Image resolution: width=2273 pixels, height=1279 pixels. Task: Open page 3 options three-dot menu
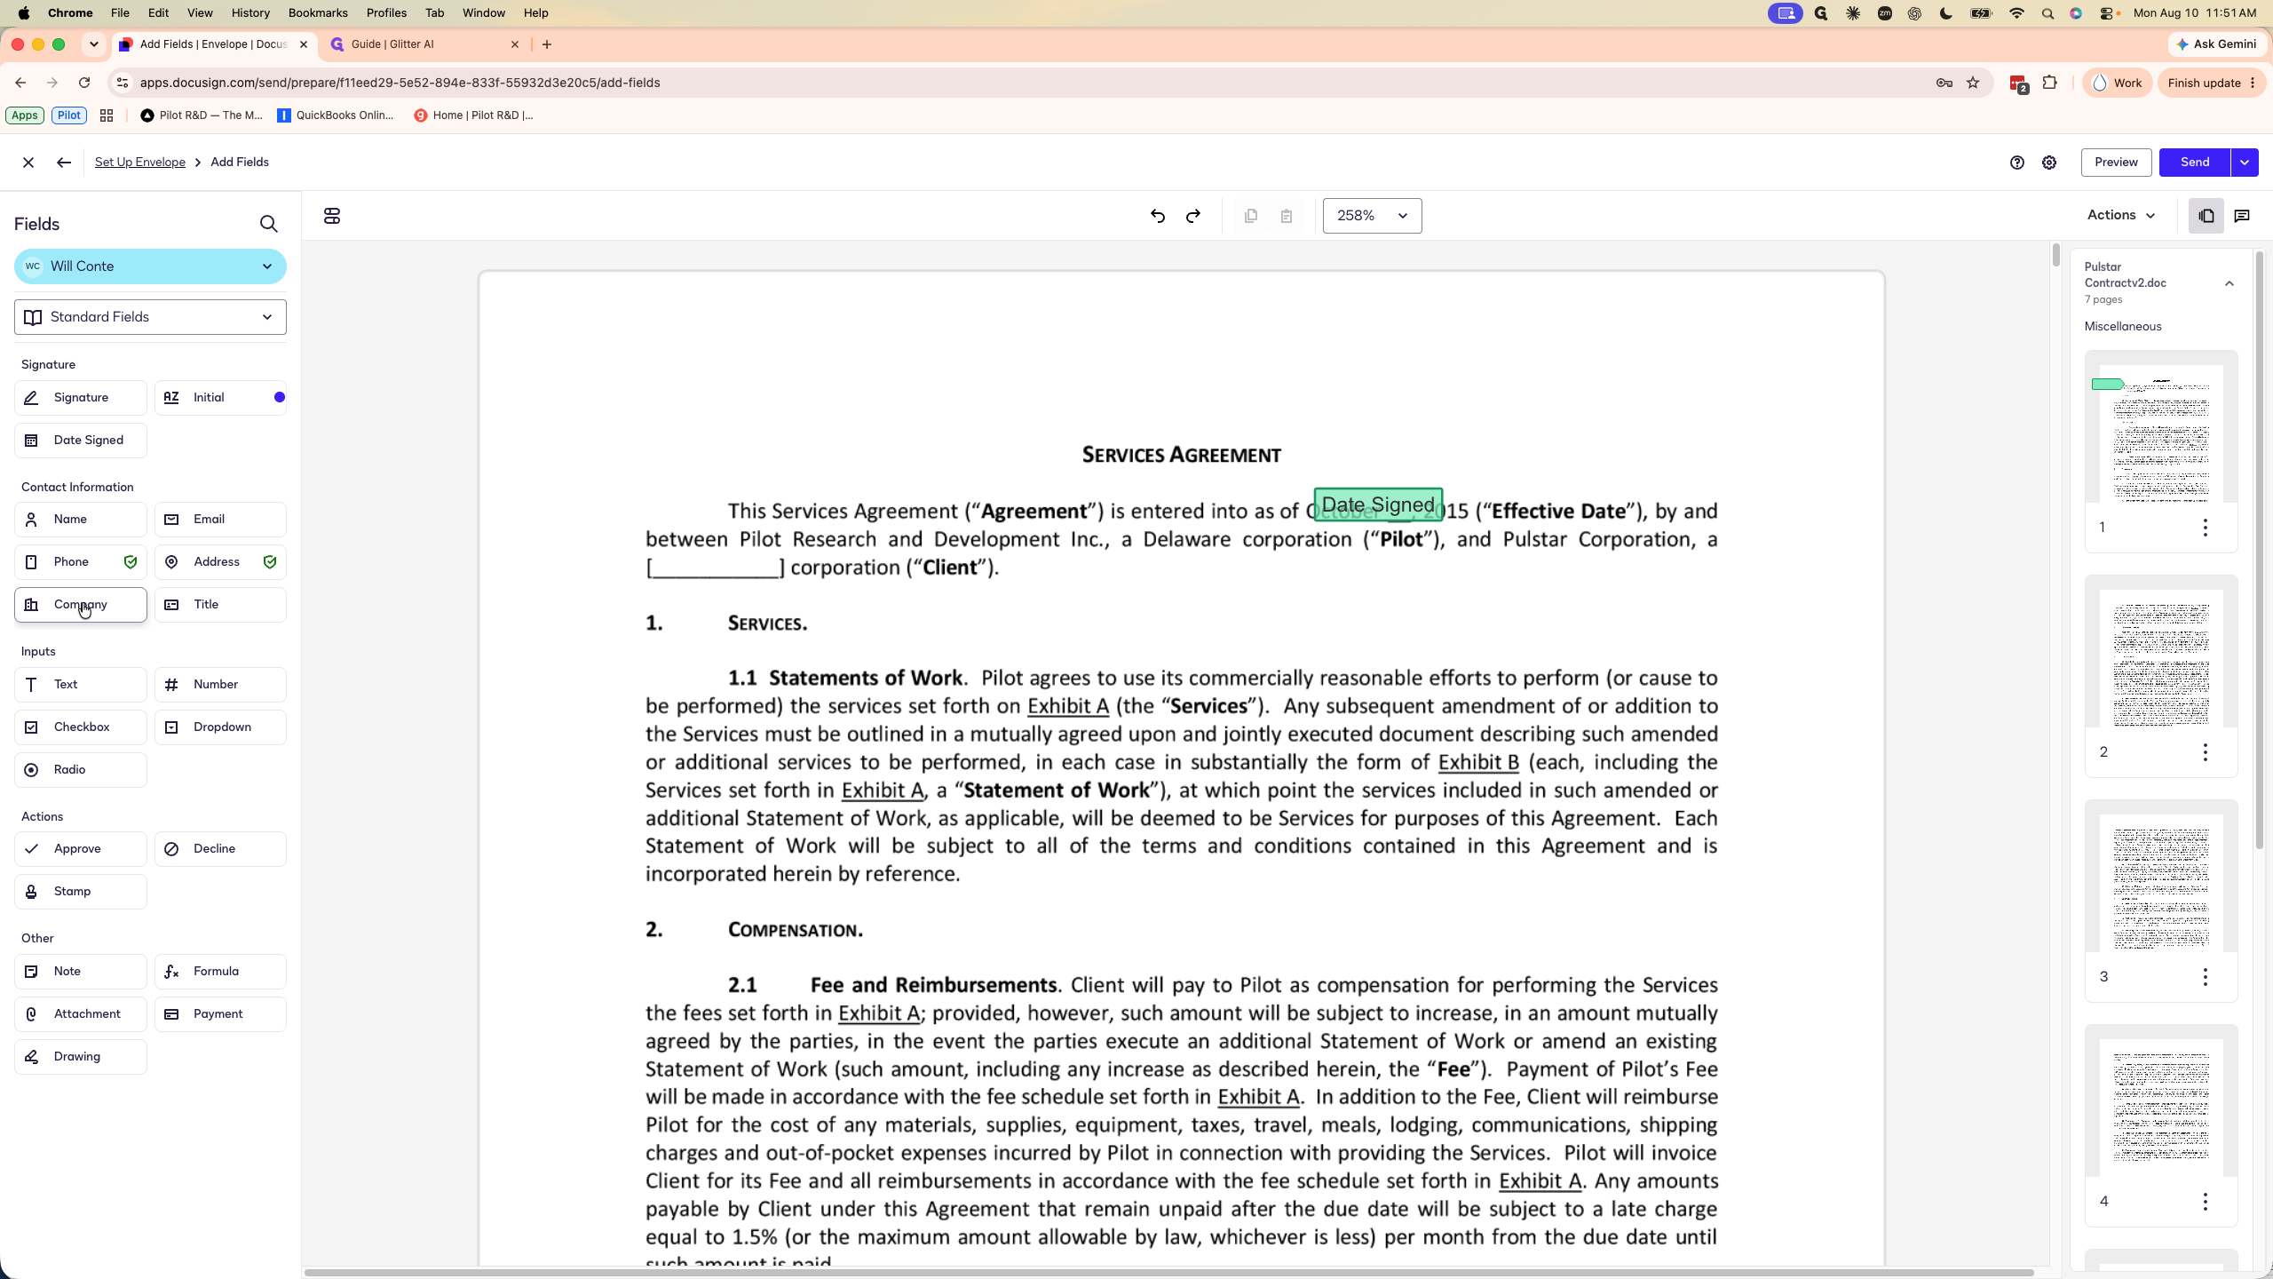(x=2206, y=977)
